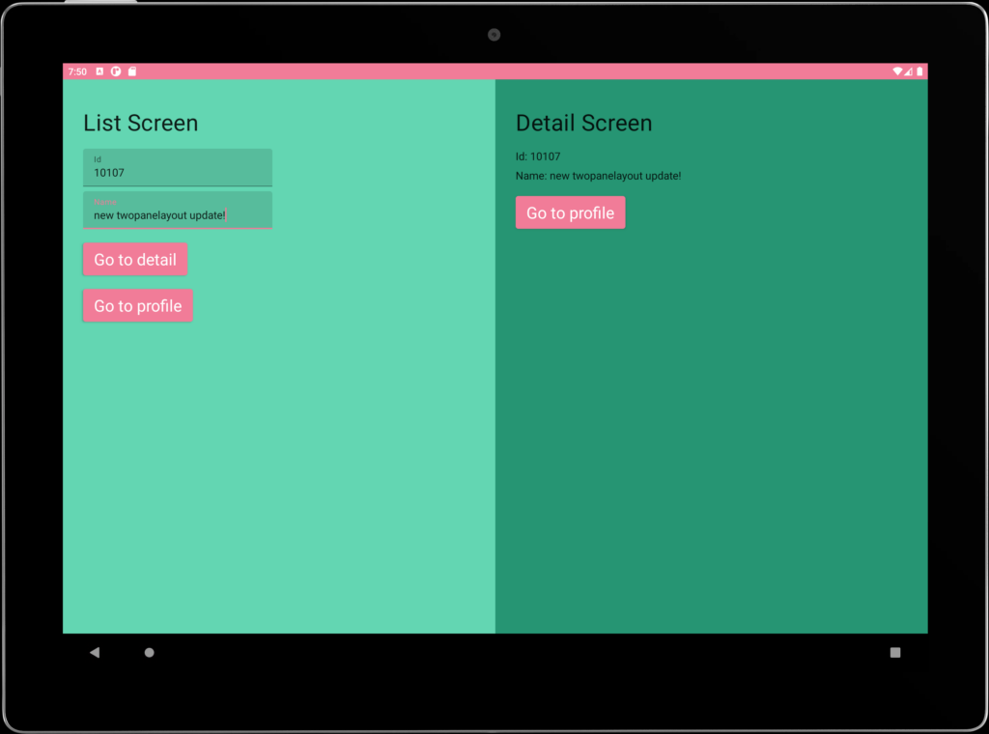989x734 pixels.
Task: Tap the Wi-Fi icon in status bar
Action: [x=896, y=71]
